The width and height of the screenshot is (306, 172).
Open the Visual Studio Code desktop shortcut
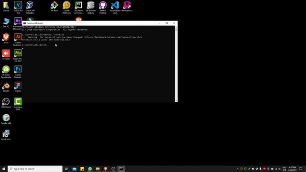coord(115,8)
